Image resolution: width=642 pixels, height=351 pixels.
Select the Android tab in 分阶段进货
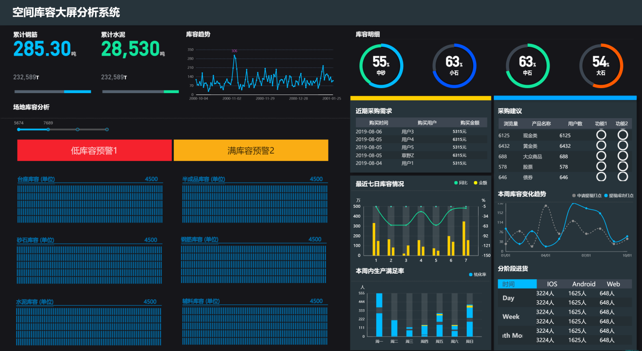click(583, 284)
